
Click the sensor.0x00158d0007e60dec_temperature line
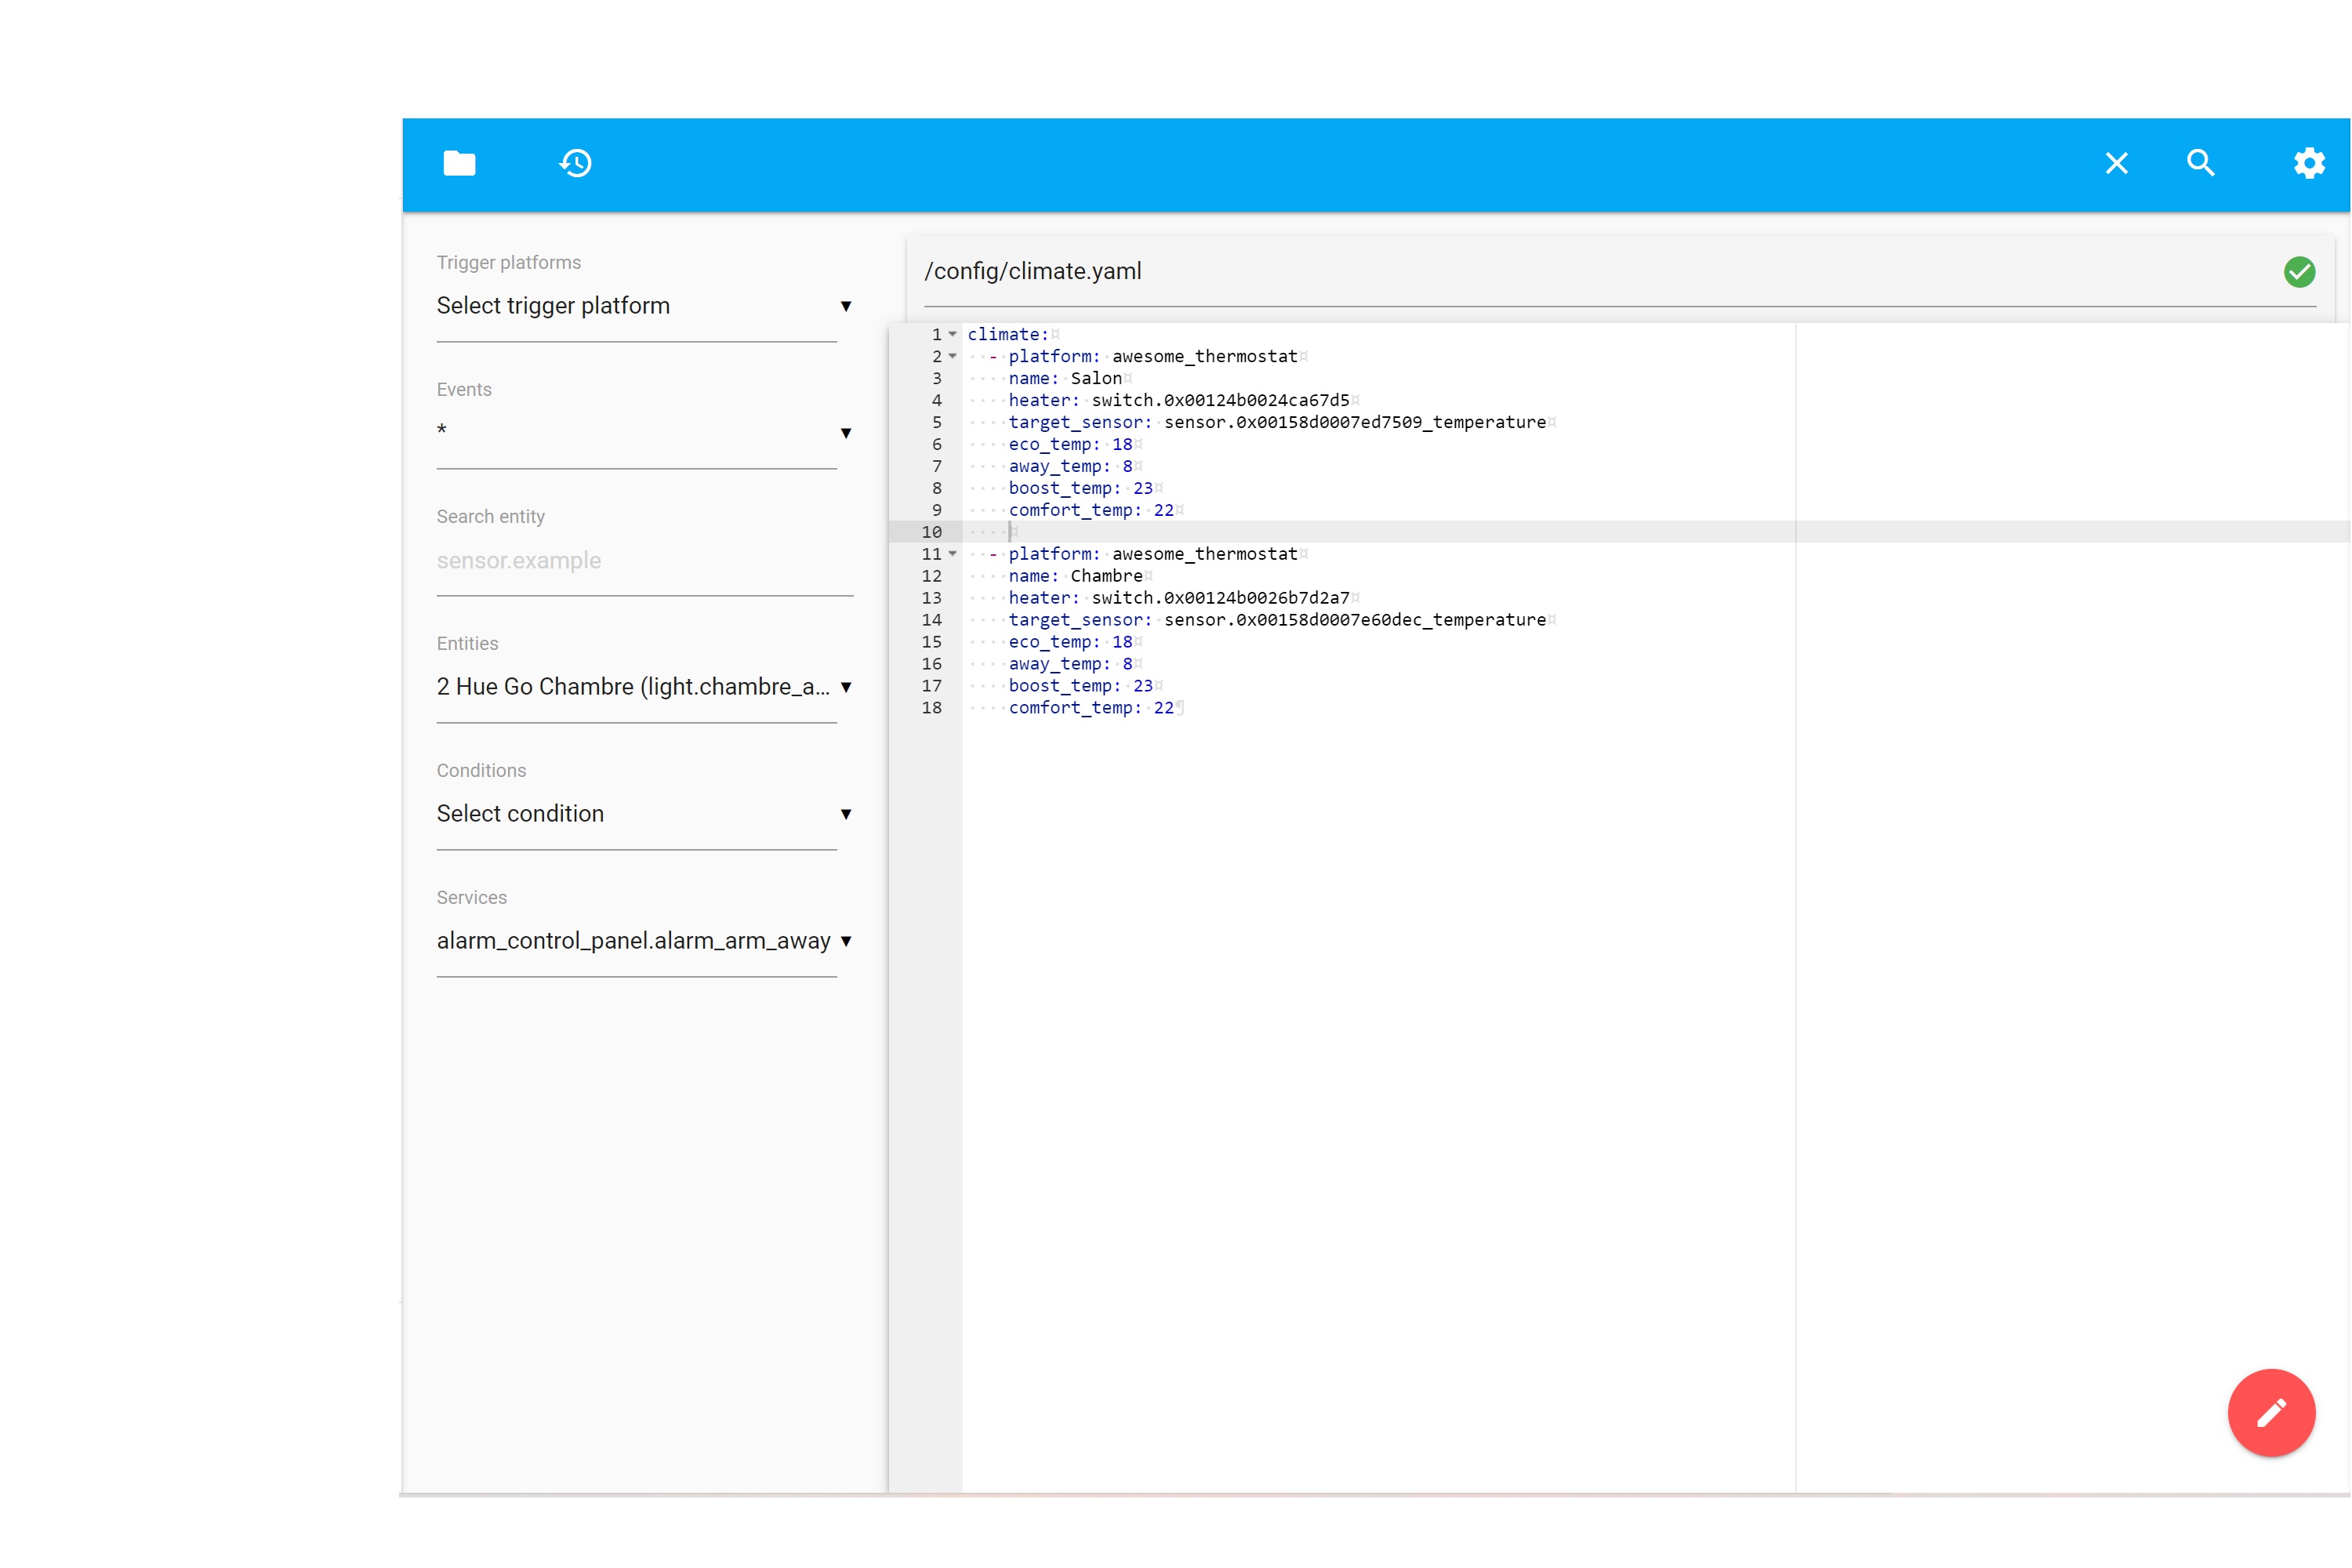click(1277, 620)
